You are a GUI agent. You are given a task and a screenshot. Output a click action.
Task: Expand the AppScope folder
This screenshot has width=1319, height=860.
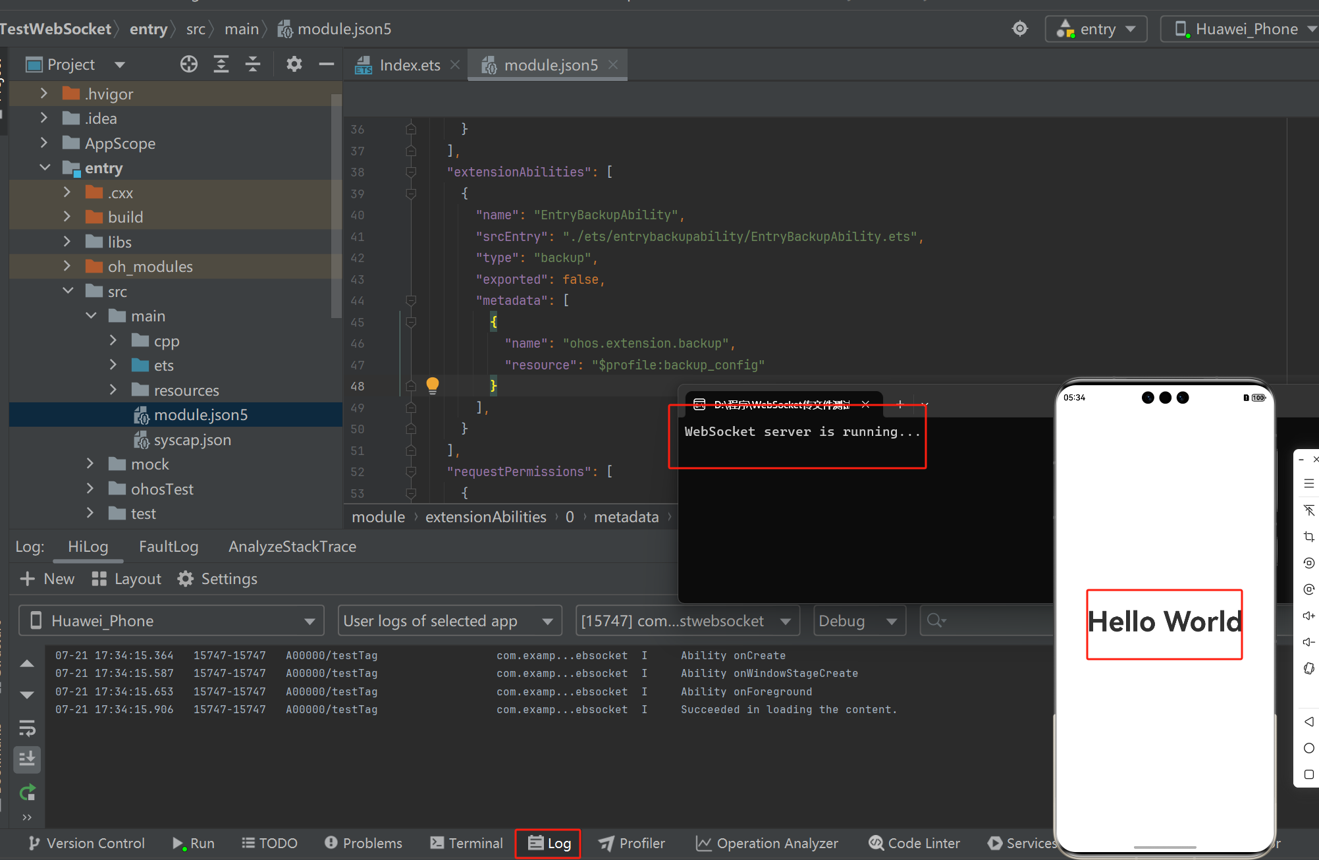(44, 143)
